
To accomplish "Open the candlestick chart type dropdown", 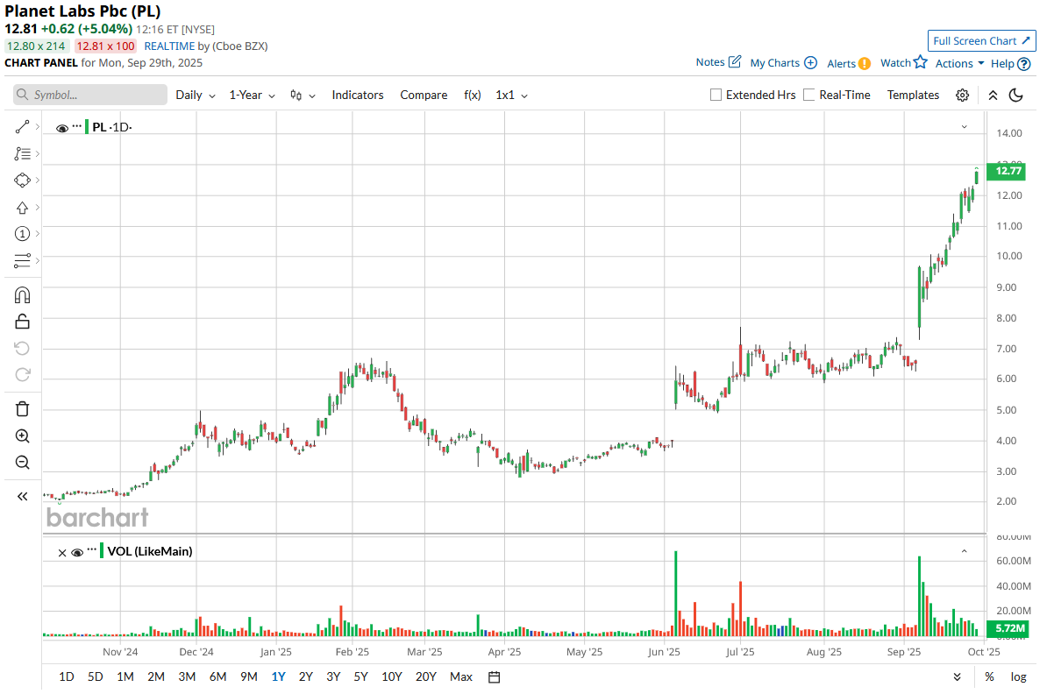I will coord(303,95).
